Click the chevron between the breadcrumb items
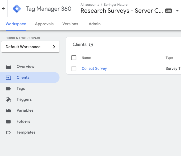 (x=101, y=4)
